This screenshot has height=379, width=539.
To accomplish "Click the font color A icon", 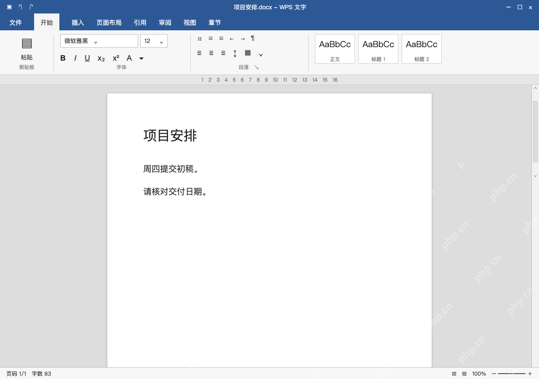I will (129, 58).
